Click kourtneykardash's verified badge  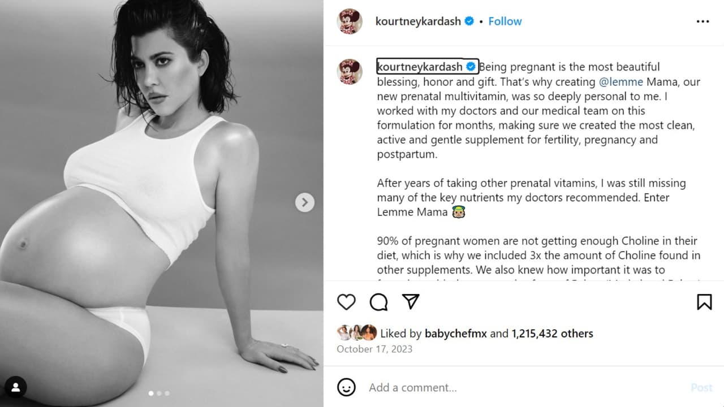click(x=468, y=21)
